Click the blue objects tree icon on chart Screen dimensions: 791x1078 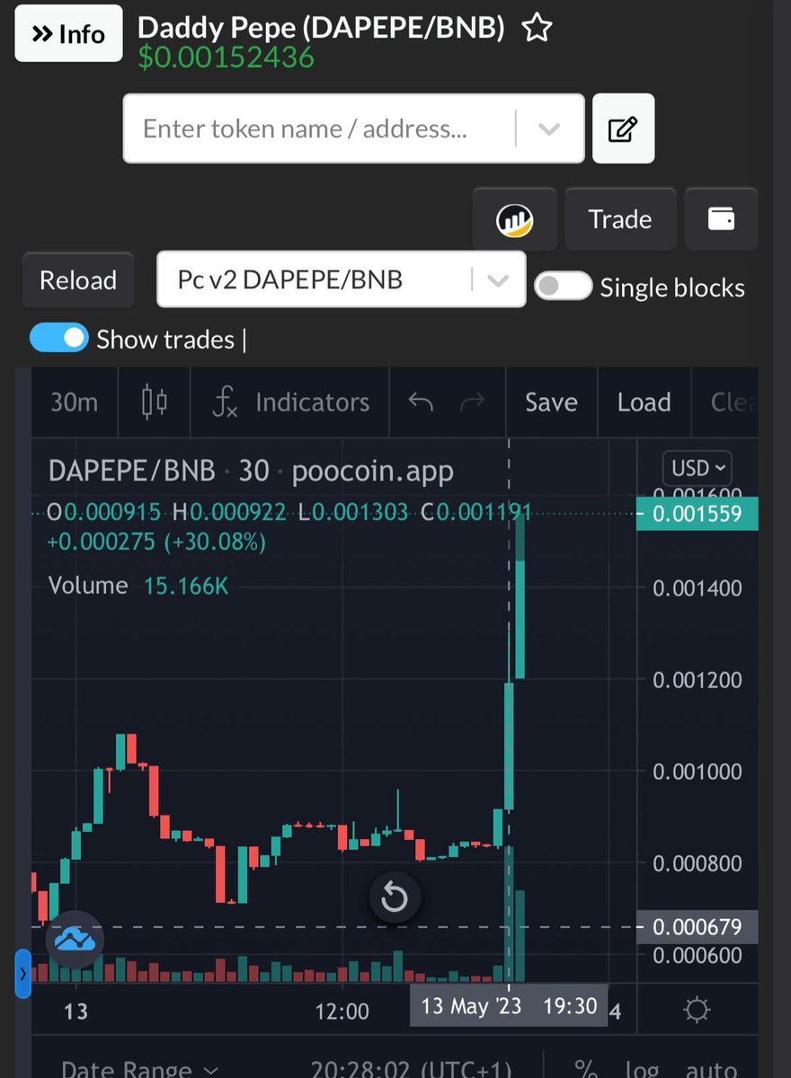pos(76,939)
